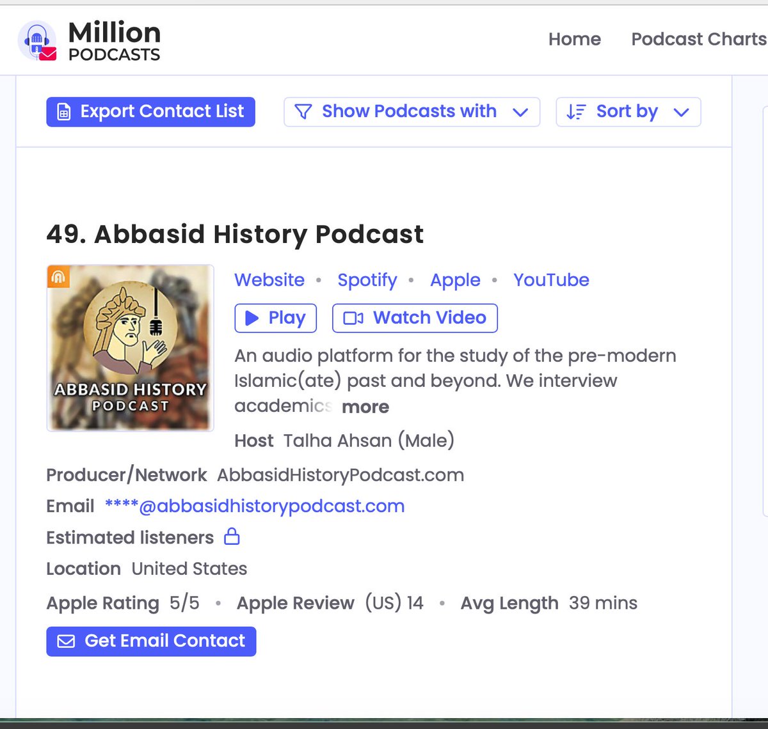Click the Million Podcasts logo icon

point(36,40)
